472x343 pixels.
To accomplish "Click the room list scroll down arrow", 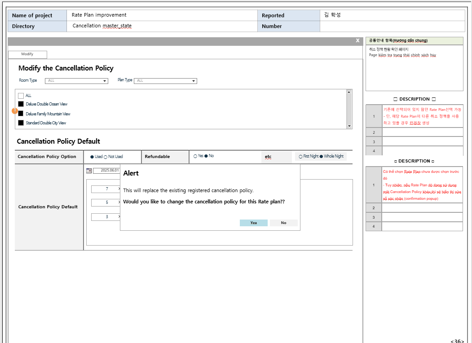I will coord(349,126).
